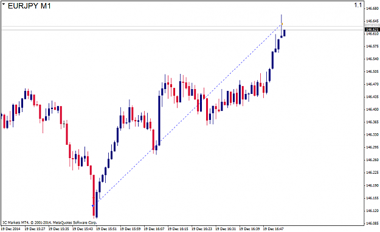Click the 1.1 label at top right
The width and height of the screenshot is (380, 232).
pyautogui.click(x=358, y=5)
